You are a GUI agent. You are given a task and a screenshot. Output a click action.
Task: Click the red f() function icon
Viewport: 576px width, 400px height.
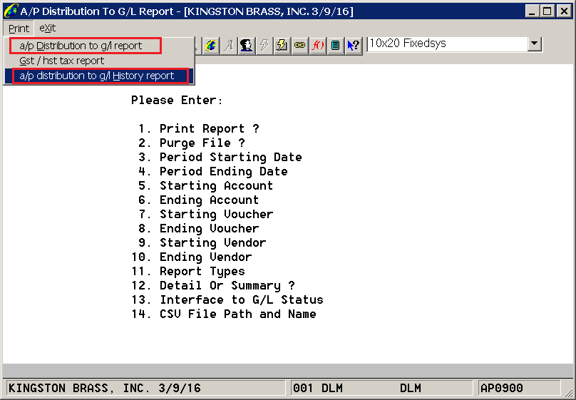click(317, 45)
